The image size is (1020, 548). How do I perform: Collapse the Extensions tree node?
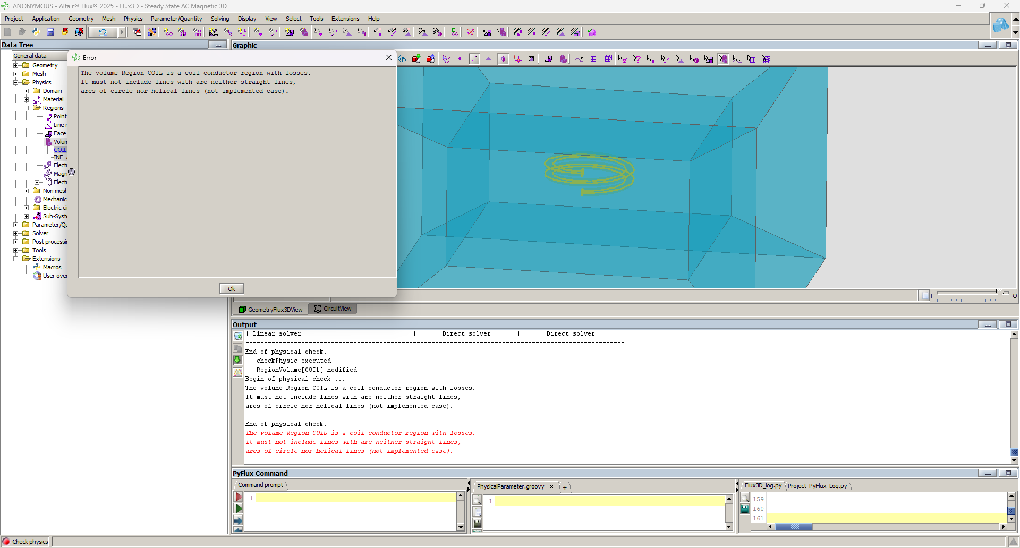pyautogui.click(x=16, y=259)
